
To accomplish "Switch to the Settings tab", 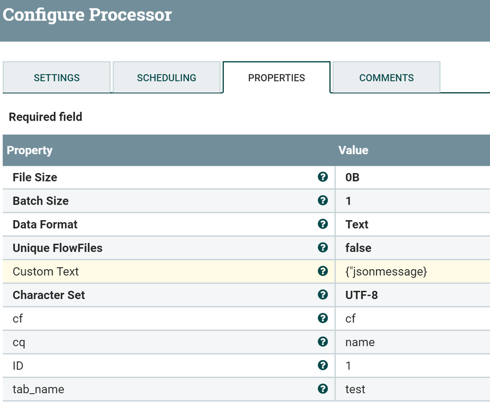I will click(57, 77).
